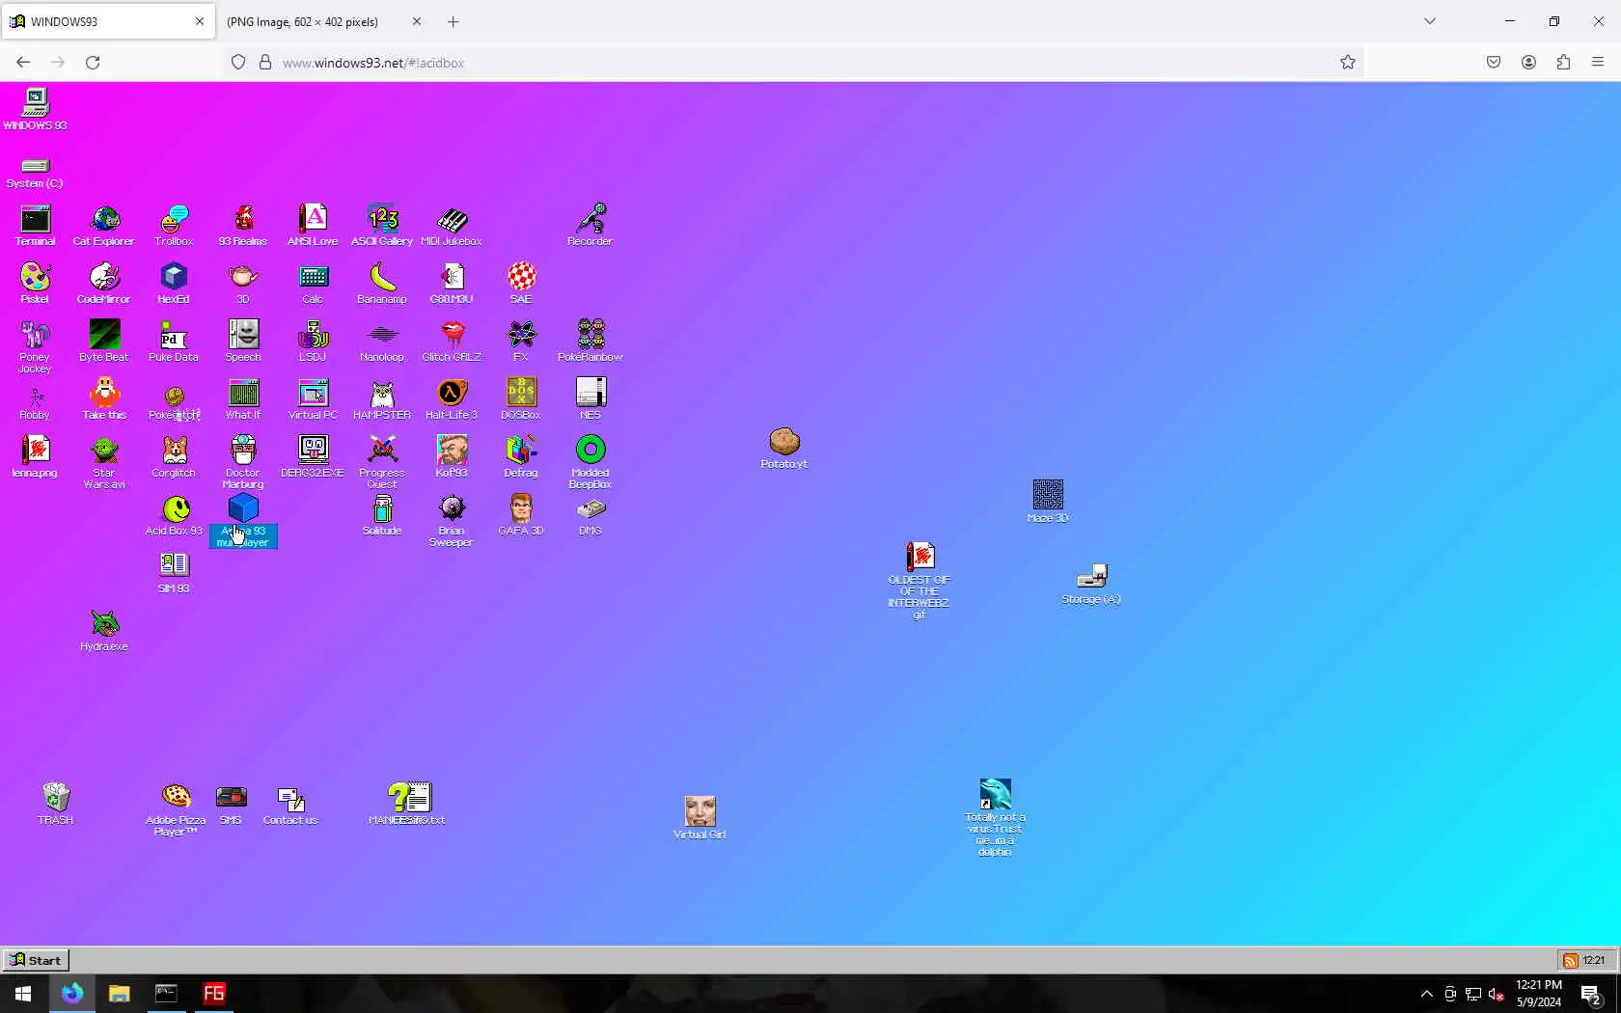Open the Speech face icon
The height and width of the screenshot is (1013, 1621).
coord(243,342)
